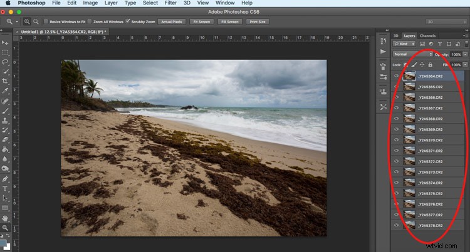The width and height of the screenshot is (470, 252).
Task: Toggle lock transparent pixels
Action: [405, 64]
